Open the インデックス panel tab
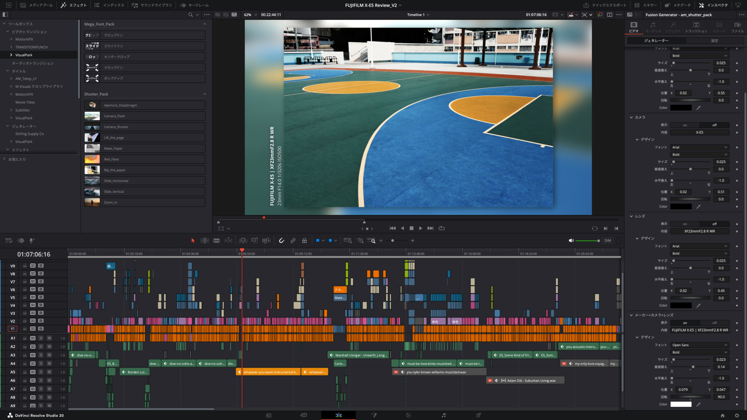This screenshot has width=747, height=420. coord(109,5)
